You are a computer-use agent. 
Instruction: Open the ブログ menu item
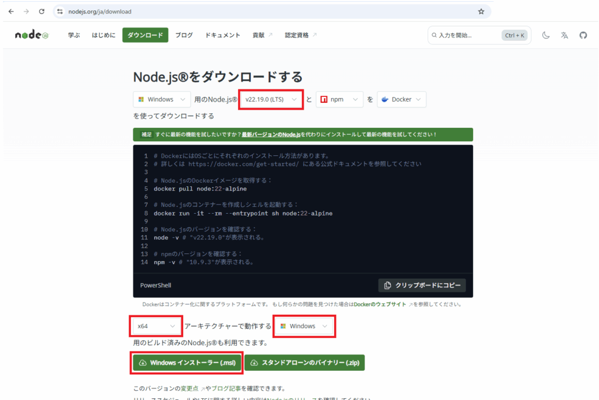pos(184,35)
